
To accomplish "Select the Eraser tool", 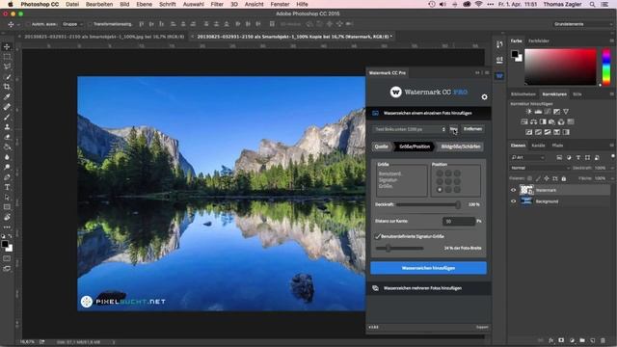I will [x=7, y=137].
